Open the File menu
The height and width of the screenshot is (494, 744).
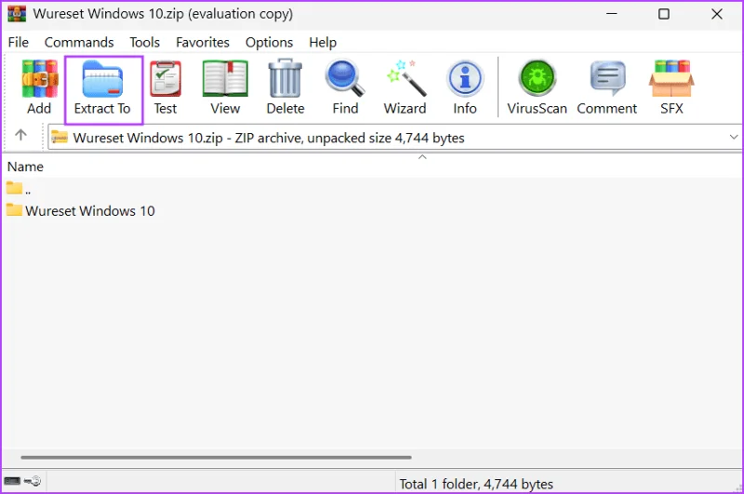pyautogui.click(x=19, y=43)
